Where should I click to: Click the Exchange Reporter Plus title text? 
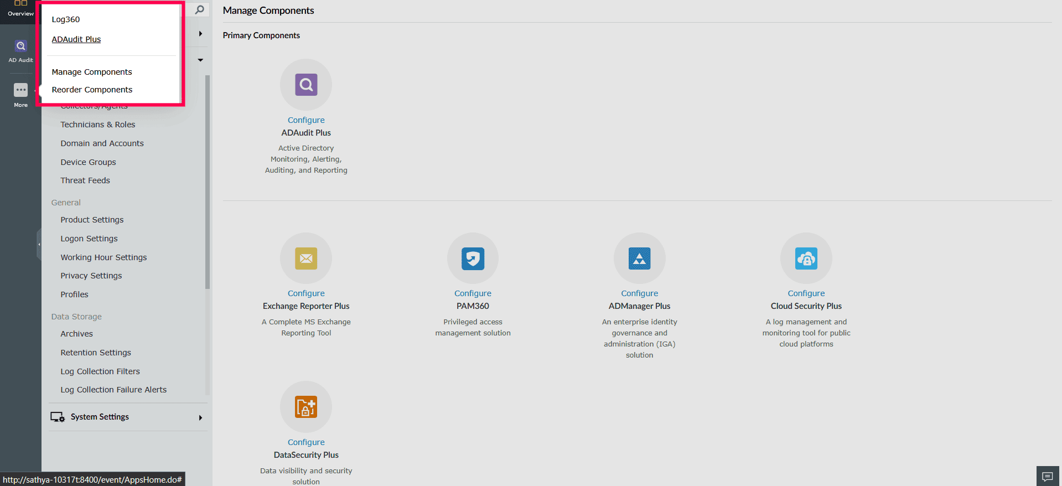click(306, 306)
